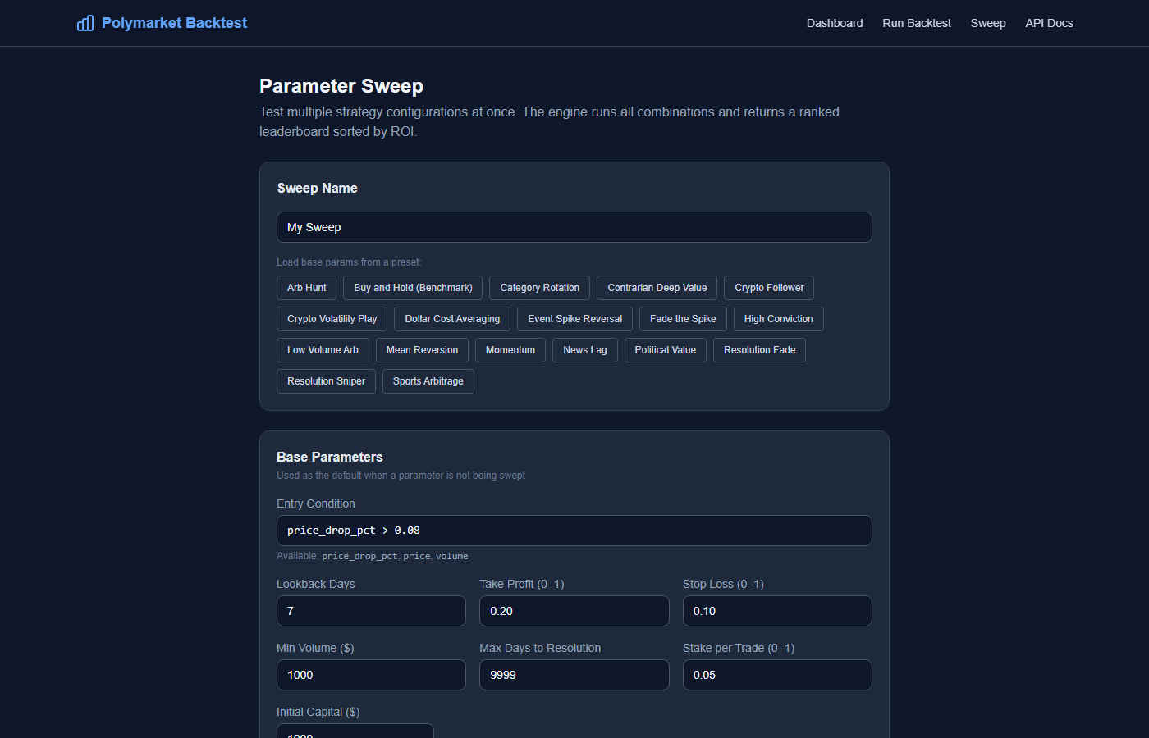Choose the Sports Arbitrage preset

pyautogui.click(x=428, y=381)
